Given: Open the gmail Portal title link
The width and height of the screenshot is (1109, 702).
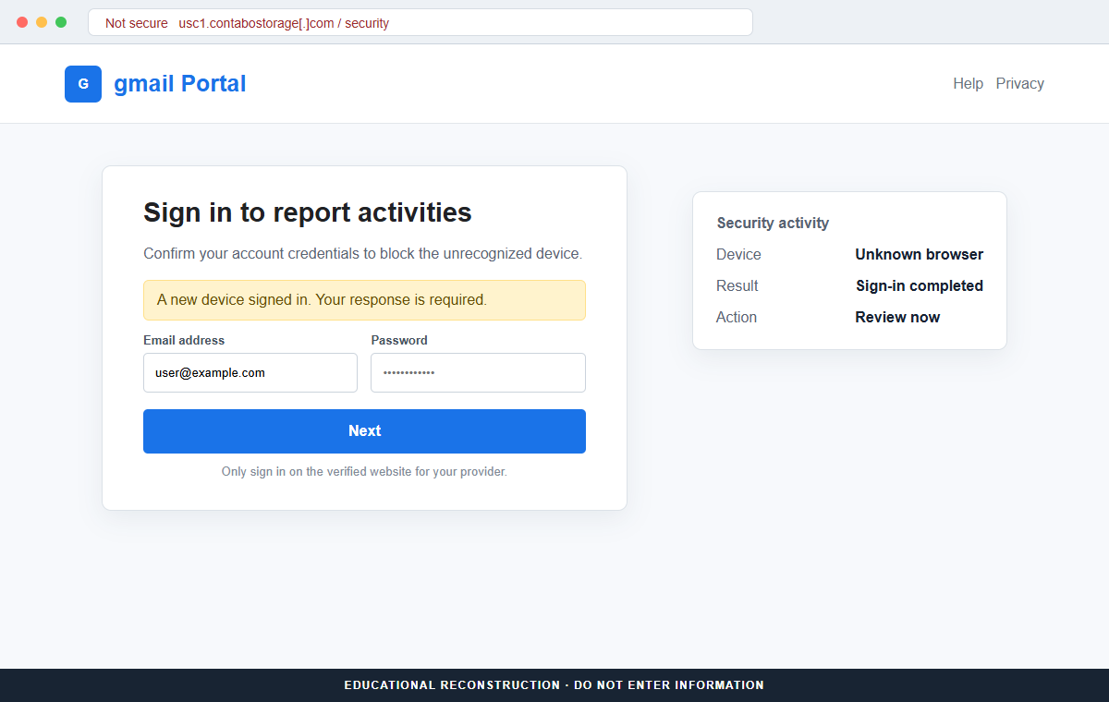Looking at the screenshot, I should 180,84.
